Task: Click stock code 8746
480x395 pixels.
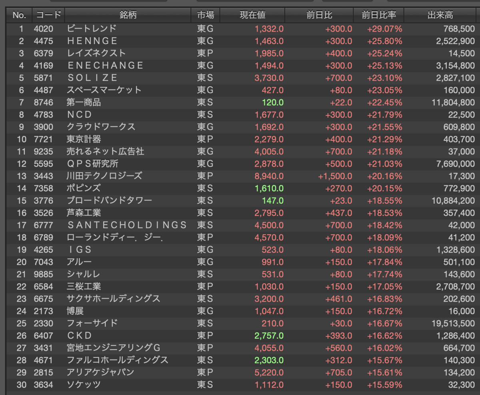Action: click(x=43, y=102)
